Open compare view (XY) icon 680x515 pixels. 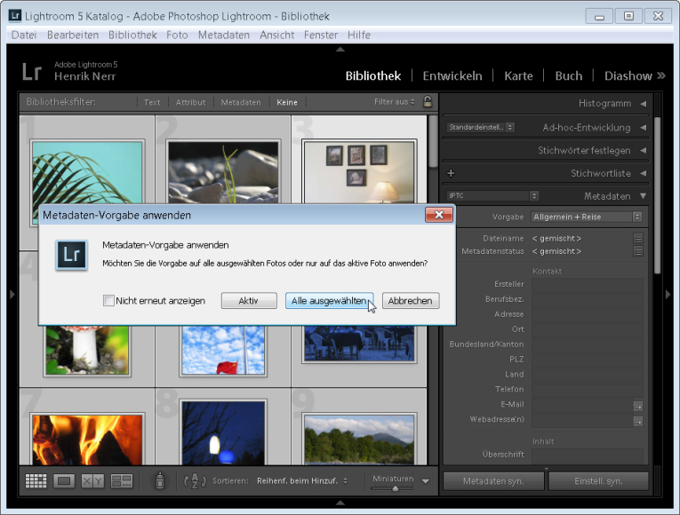tap(92, 481)
